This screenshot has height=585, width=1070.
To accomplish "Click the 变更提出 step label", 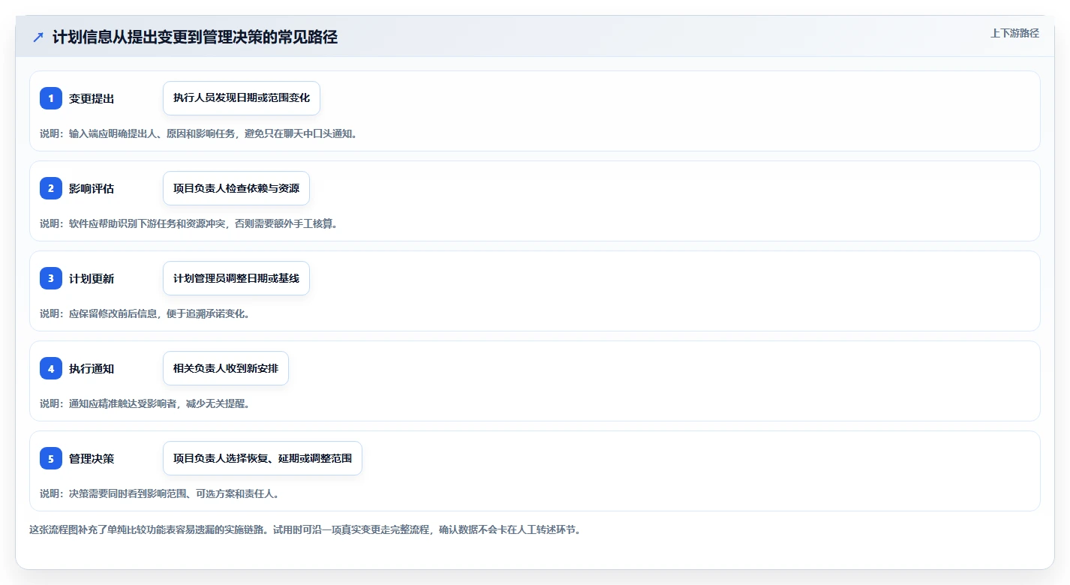I will click(x=92, y=98).
